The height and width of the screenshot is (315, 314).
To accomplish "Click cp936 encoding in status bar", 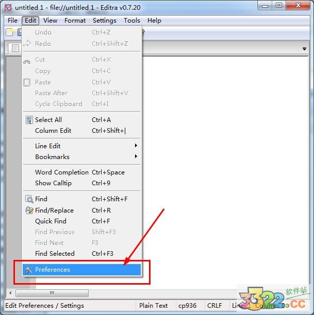I will tap(187, 306).
